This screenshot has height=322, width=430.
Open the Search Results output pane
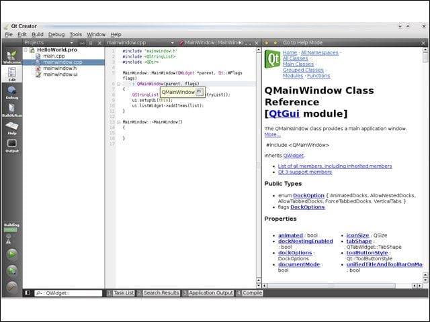tap(159, 293)
